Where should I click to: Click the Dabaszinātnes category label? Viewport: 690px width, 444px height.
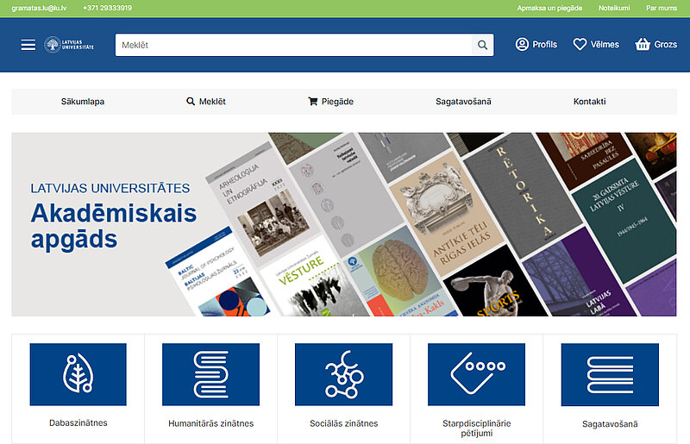coord(78,423)
